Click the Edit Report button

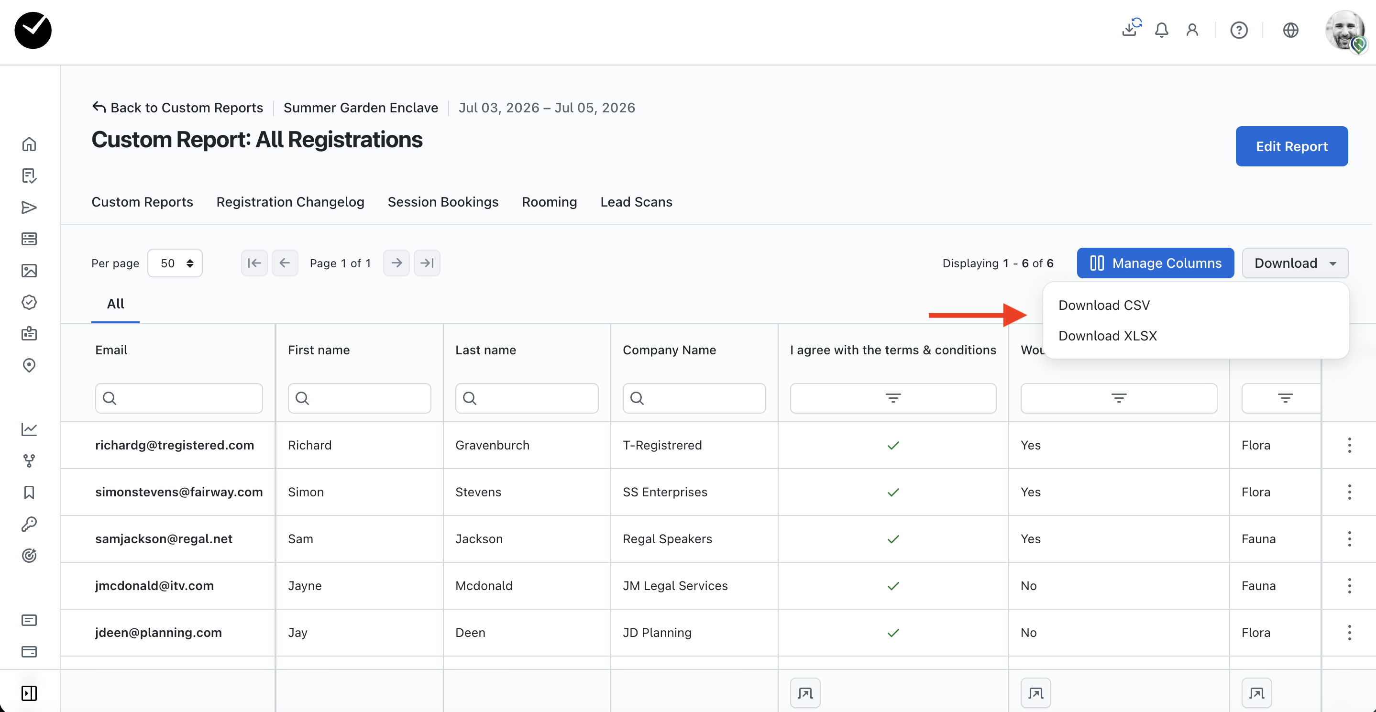(1291, 146)
